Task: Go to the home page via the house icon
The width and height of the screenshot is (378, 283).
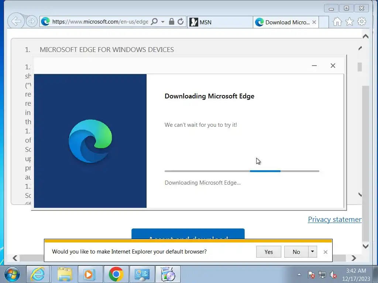Action: [x=337, y=22]
